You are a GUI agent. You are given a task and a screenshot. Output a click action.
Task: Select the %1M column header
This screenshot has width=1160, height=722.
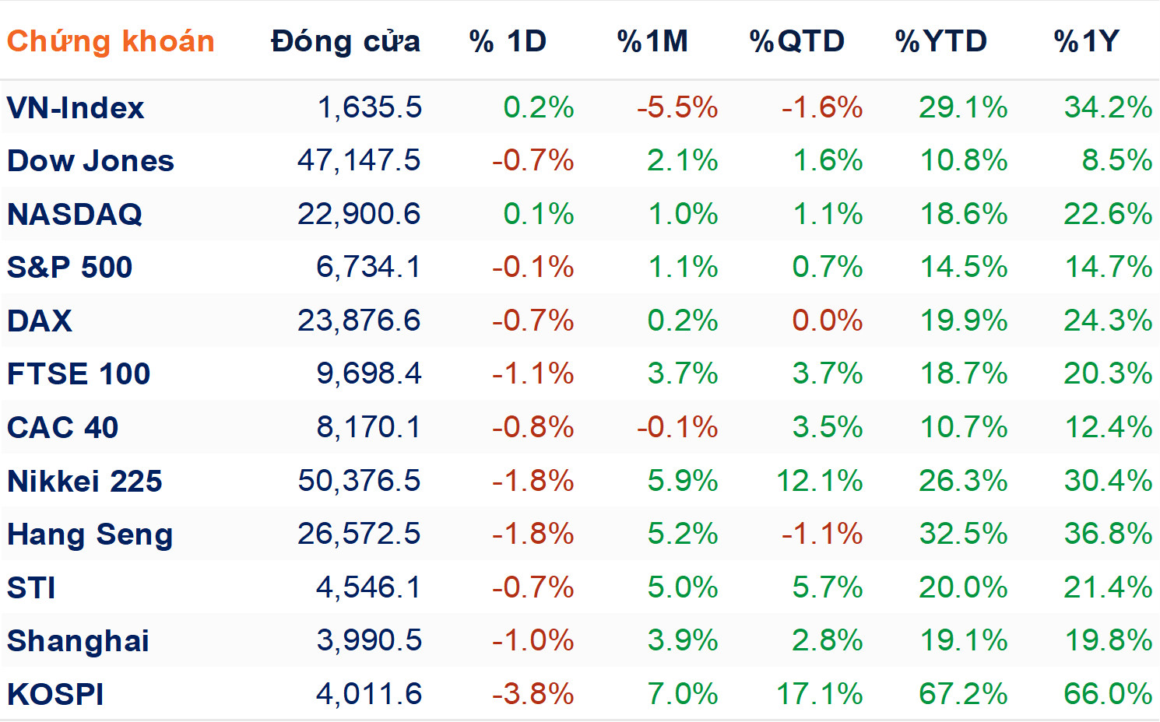coord(652,41)
